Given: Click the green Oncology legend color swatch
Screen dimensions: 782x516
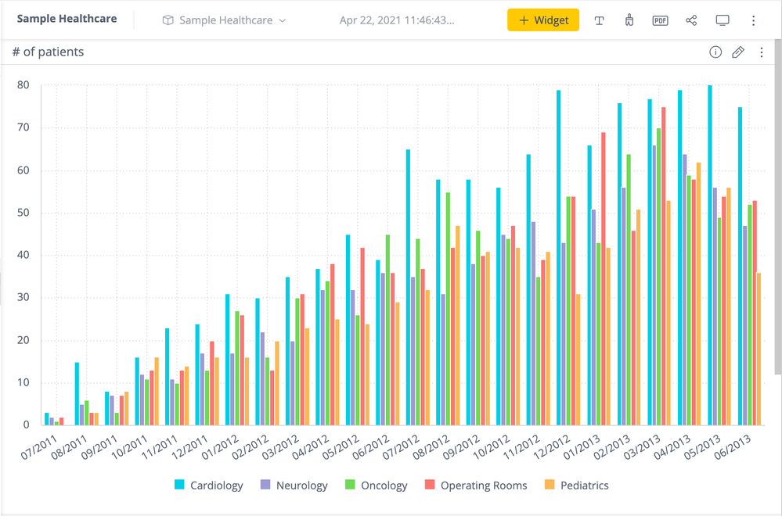Looking at the screenshot, I should pyautogui.click(x=349, y=486).
